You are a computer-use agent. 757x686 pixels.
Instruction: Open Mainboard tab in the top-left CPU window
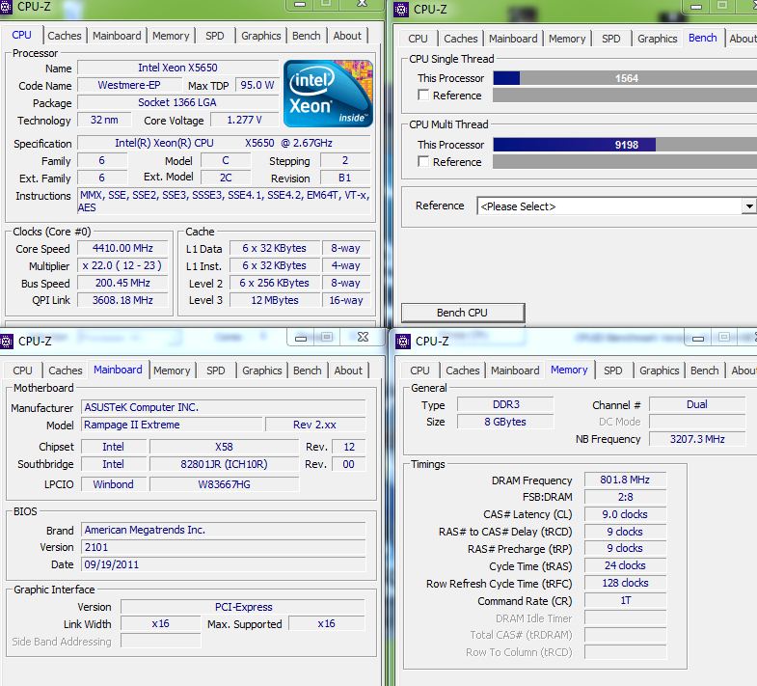click(117, 36)
